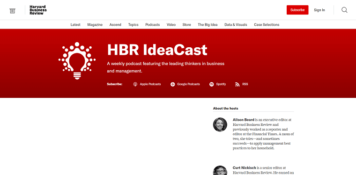Viewport: 356px width, 175px height.
Task: Open the hamburger navigation menu icon
Action: pos(12,11)
